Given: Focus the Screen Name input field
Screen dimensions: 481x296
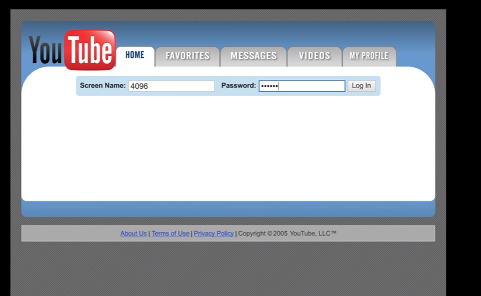Looking at the screenshot, I should click(171, 86).
